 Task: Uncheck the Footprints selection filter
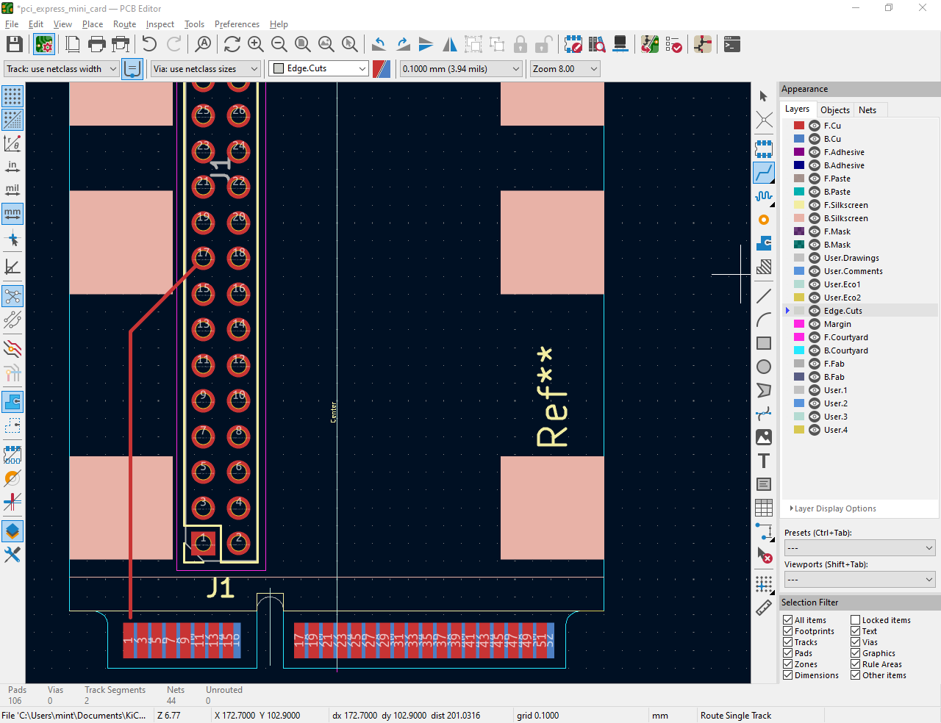coord(788,631)
